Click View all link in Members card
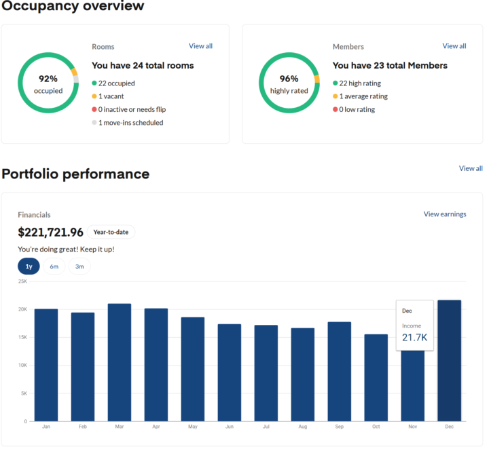 [454, 46]
